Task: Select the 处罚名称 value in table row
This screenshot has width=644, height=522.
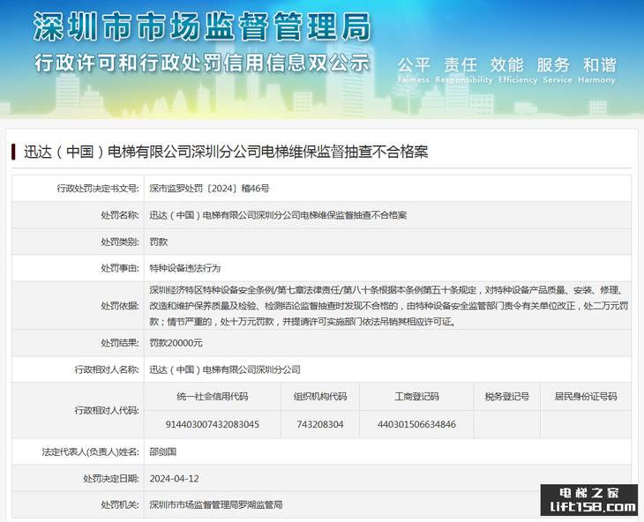Action: point(278,215)
